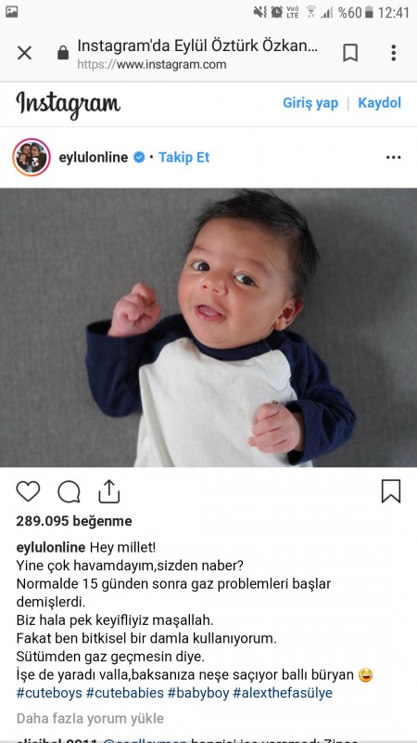The image size is (417, 743).
Task: Like the post with the heart icon
Action: click(x=29, y=491)
